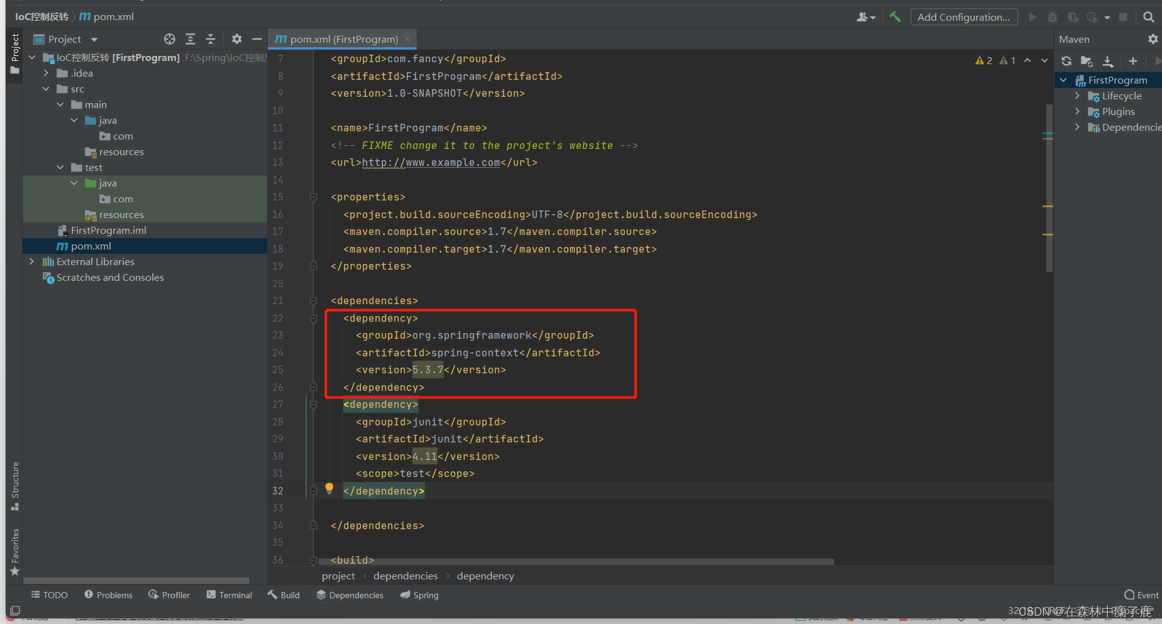Click the Run play icon in toolbar
Viewport: 1162px width, 624px height.
click(1033, 17)
